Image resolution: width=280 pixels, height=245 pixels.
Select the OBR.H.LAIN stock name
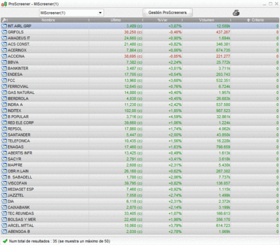pos(18,171)
